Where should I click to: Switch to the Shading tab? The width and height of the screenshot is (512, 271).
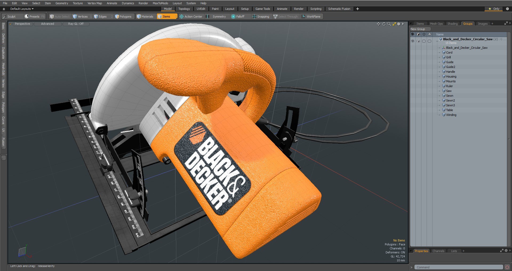coord(453,24)
